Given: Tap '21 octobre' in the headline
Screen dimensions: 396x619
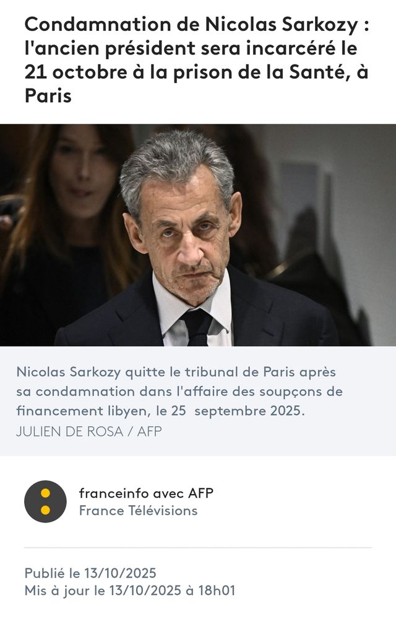Looking at the screenshot, I should coord(75,72).
